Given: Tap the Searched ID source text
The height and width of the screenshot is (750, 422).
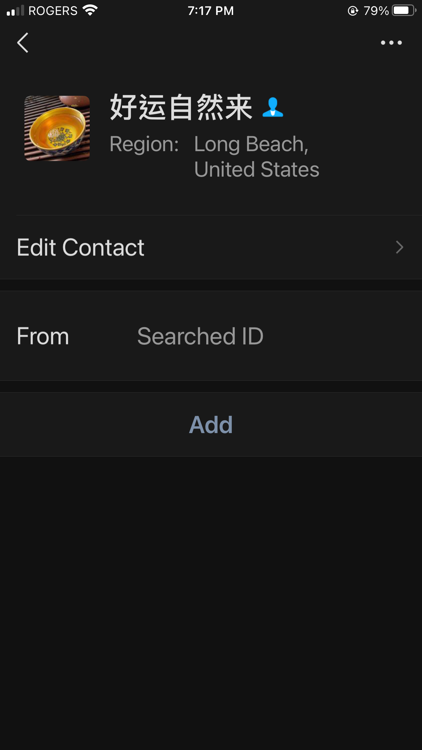Looking at the screenshot, I should point(200,336).
